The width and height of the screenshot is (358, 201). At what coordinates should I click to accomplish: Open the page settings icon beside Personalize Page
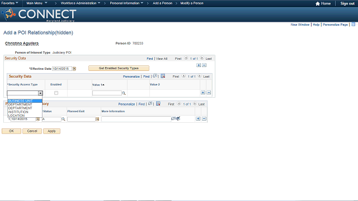pos(353,25)
